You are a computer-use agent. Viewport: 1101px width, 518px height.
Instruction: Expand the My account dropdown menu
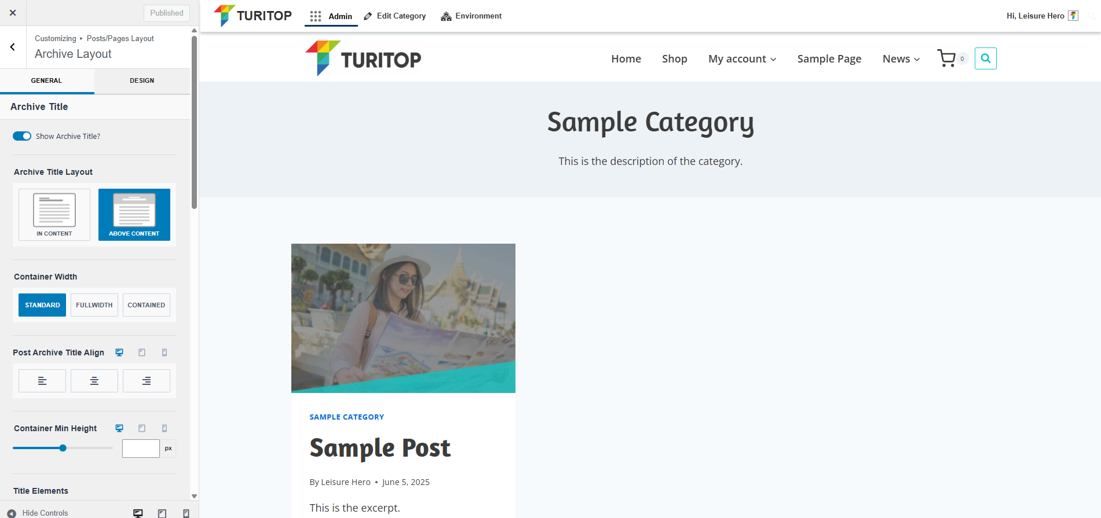pyautogui.click(x=742, y=59)
